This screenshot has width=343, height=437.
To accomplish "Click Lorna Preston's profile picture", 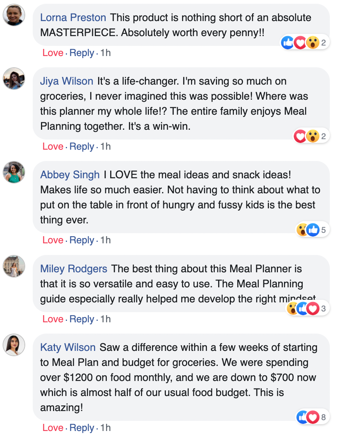I will pyautogui.click(x=14, y=15).
